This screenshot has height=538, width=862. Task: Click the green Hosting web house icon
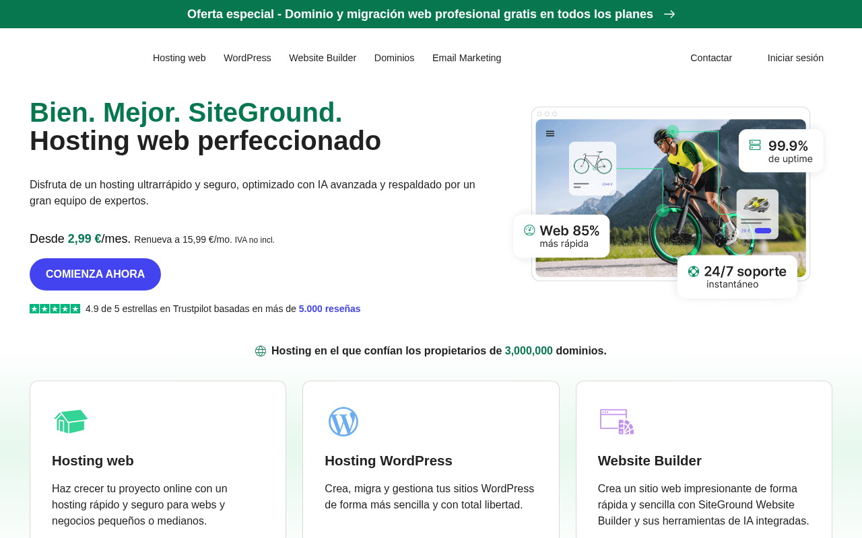71,422
